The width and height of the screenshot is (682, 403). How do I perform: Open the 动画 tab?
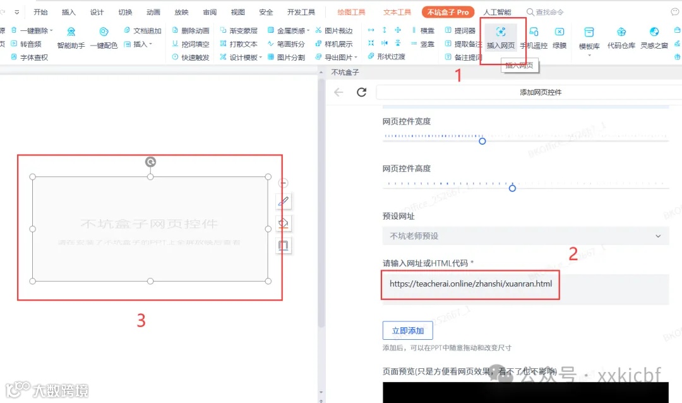click(153, 12)
